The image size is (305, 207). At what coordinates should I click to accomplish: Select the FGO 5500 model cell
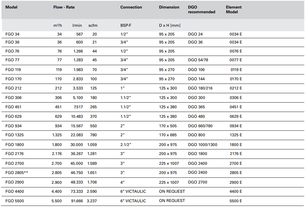click(14, 201)
